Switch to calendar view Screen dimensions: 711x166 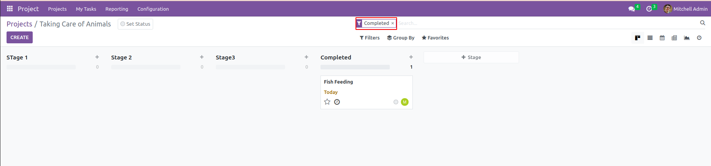tap(662, 38)
